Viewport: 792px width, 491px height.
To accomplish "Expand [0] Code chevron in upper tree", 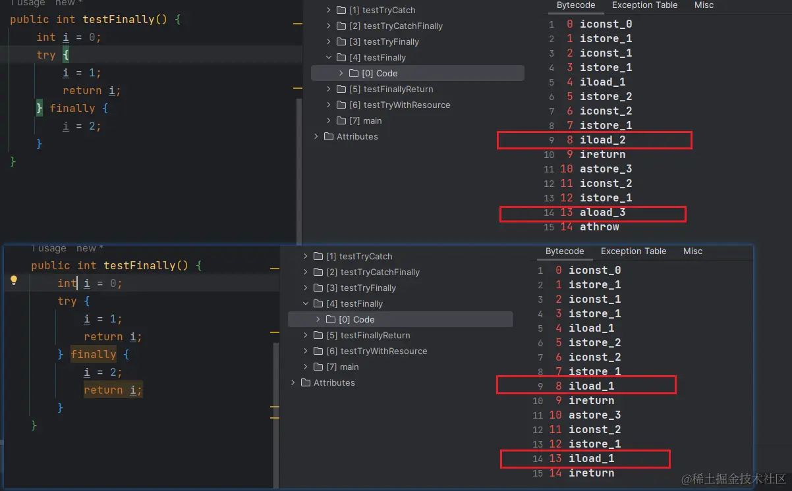I will (341, 74).
